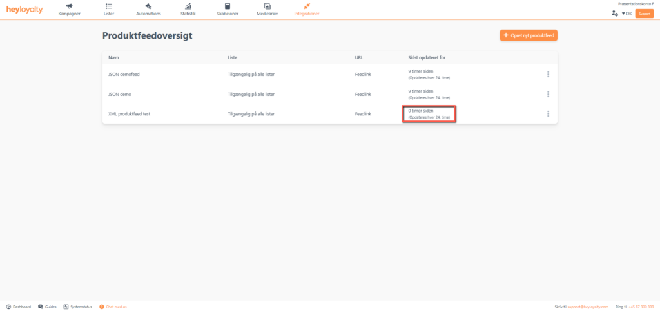This screenshot has height=313, width=660.
Task: Open the Statistik chart icon
Action: tap(188, 6)
